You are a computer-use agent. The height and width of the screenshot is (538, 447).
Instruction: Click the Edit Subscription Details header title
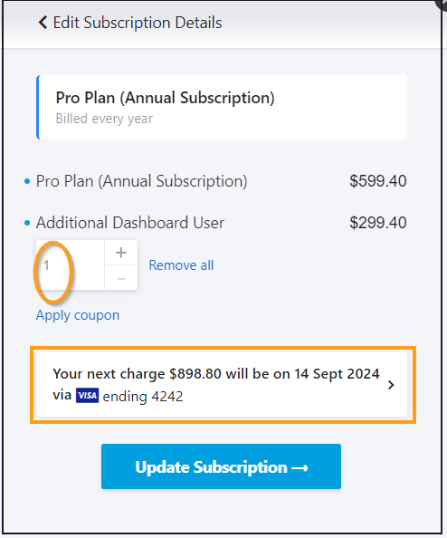(x=138, y=23)
